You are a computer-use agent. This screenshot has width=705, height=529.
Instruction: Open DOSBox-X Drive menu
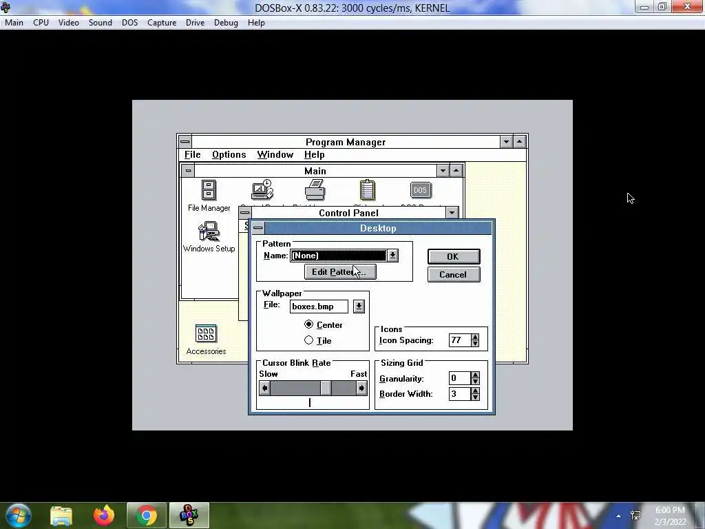coord(195,23)
